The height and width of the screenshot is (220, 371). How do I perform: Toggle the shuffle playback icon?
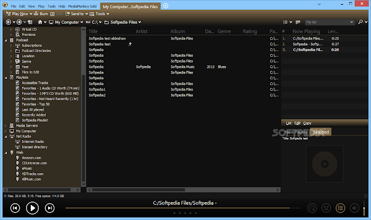[x=326, y=208]
